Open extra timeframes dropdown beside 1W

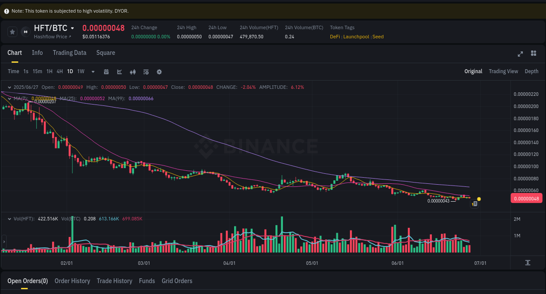(92, 71)
